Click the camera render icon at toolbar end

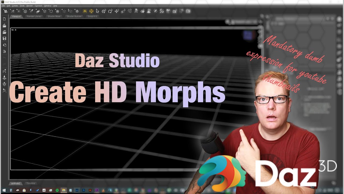click(x=188, y=11)
